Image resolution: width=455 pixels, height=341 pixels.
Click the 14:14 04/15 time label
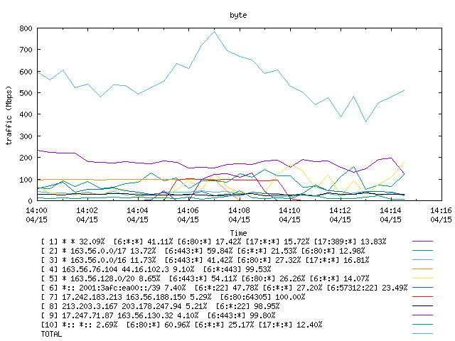coord(390,215)
